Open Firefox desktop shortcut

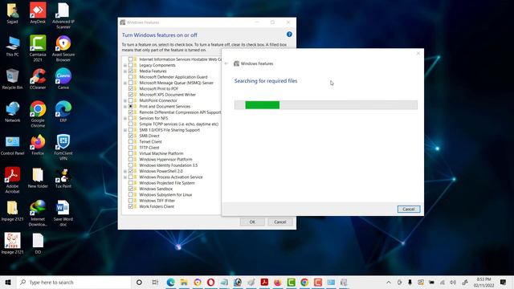[38, 144]
